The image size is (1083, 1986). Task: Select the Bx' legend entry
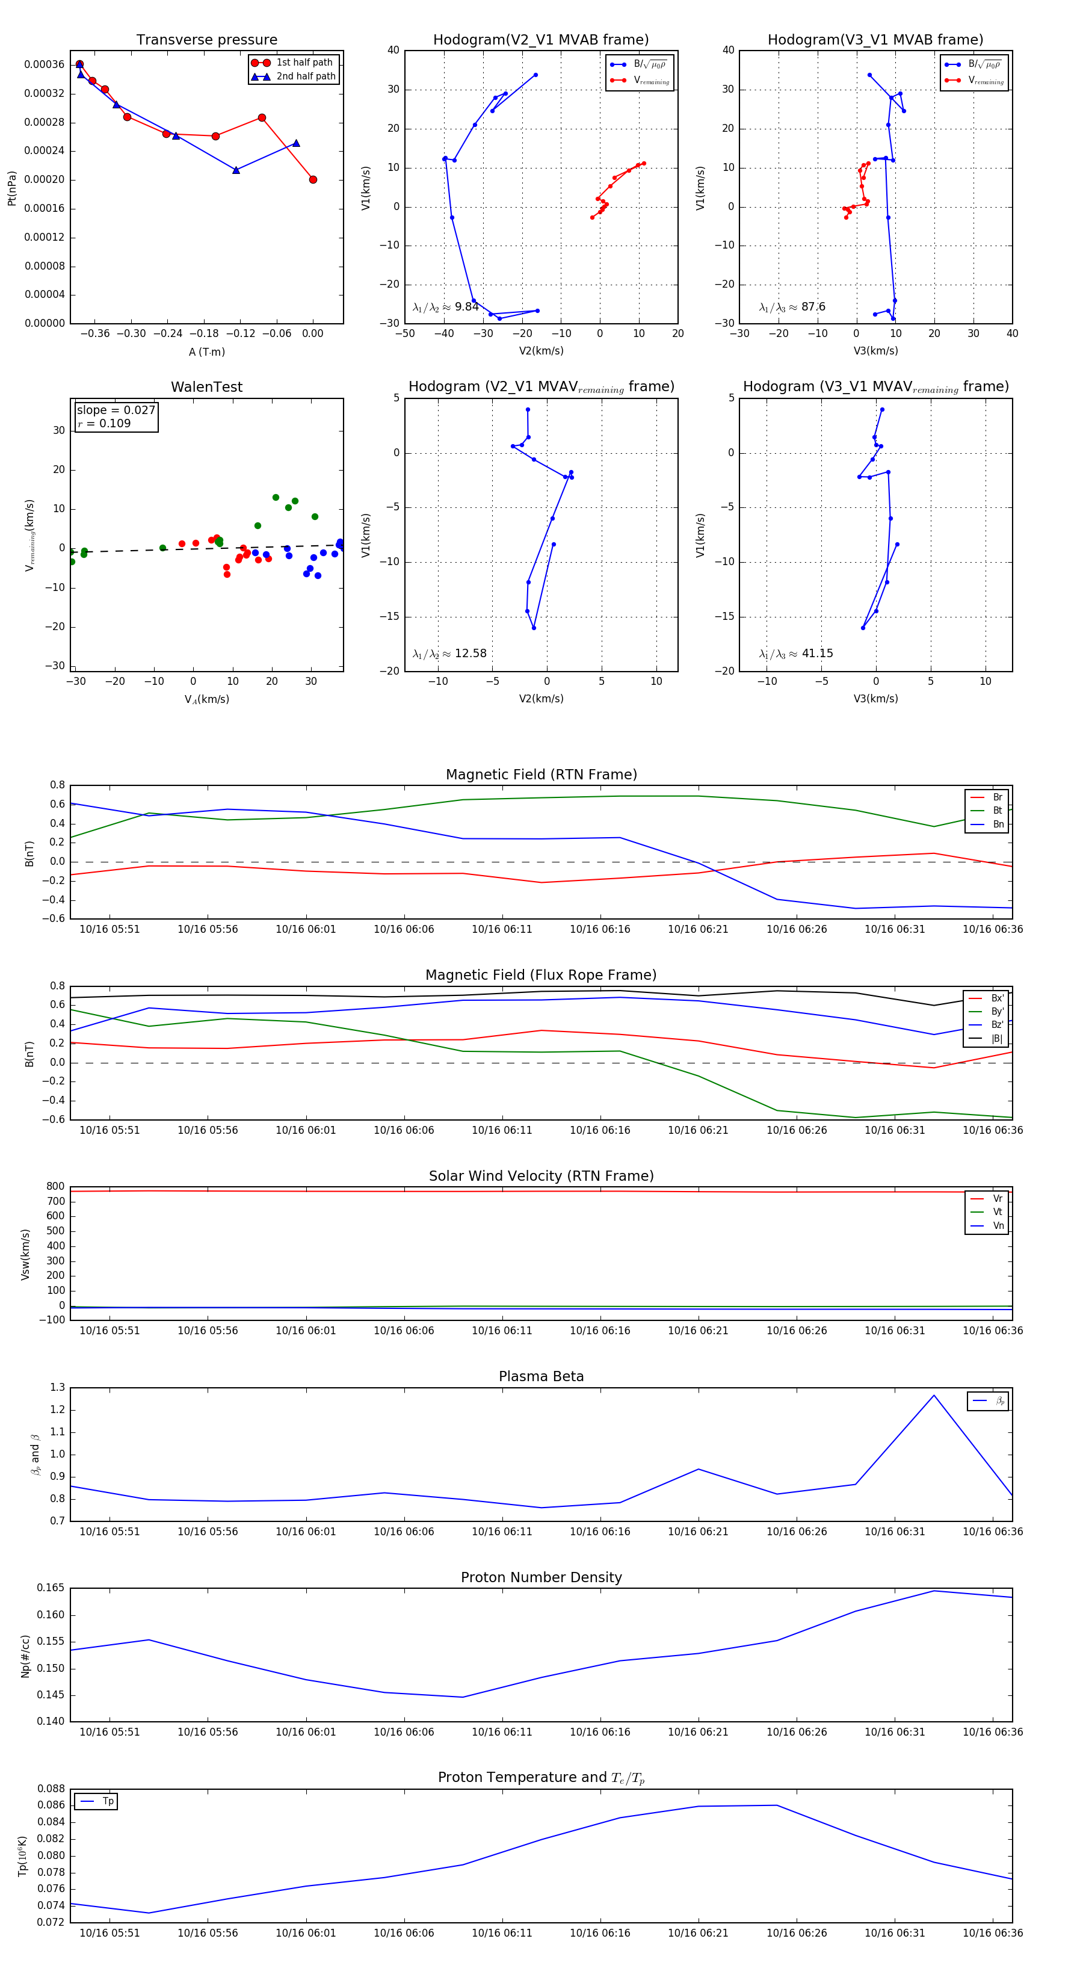986,998
